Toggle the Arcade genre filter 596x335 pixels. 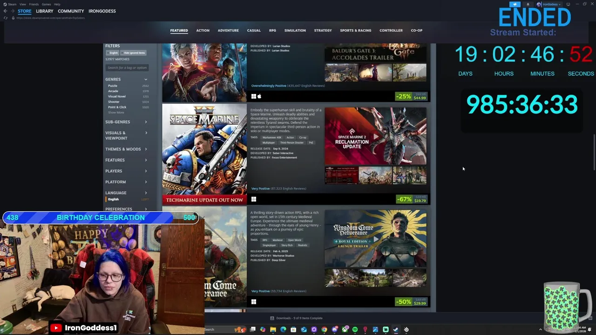click(x=128, y=91)
